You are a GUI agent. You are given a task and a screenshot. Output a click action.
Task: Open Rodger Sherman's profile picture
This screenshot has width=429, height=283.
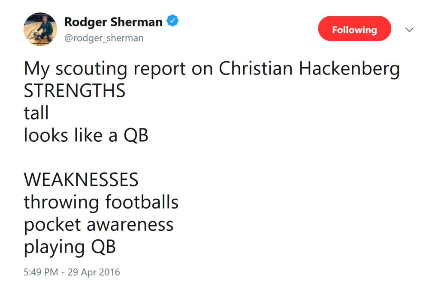[40, 29]
